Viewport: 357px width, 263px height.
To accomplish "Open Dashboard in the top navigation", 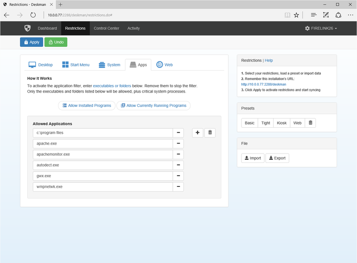I will (x=47, y=28).
